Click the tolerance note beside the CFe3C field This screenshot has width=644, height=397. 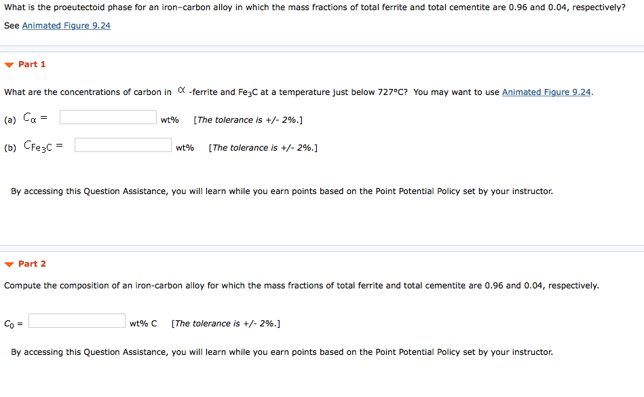pyautogui.click(x=263, y=148)
